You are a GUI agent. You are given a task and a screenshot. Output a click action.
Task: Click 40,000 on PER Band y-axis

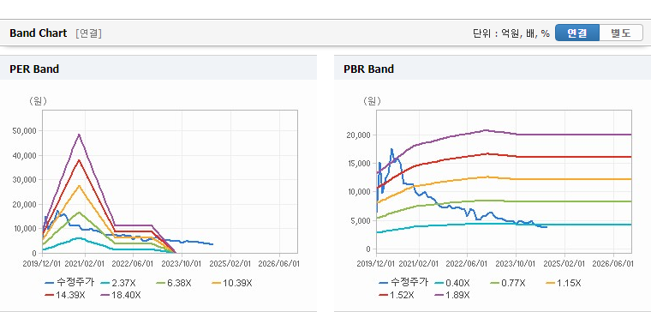(26, 155)
